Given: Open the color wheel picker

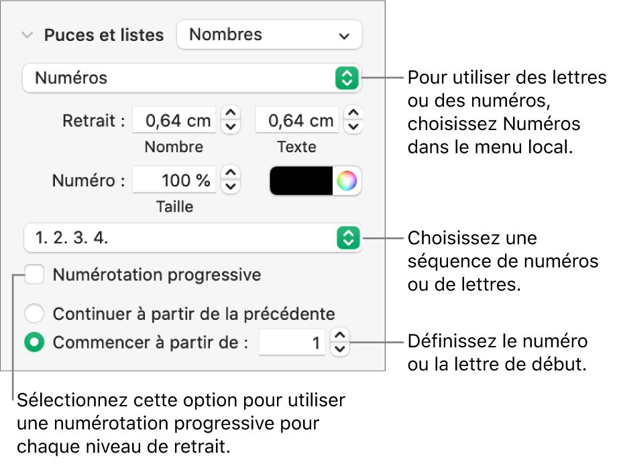Looking at the screenshot, I should click(x=347, y=180).
